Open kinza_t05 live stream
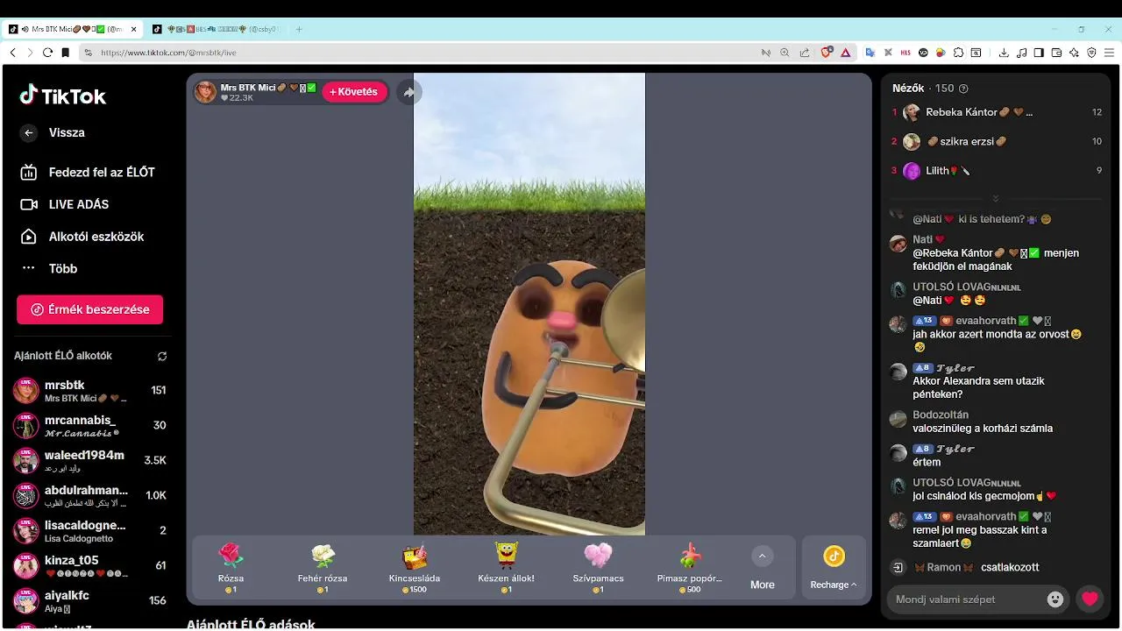 (x=89, y=566)
